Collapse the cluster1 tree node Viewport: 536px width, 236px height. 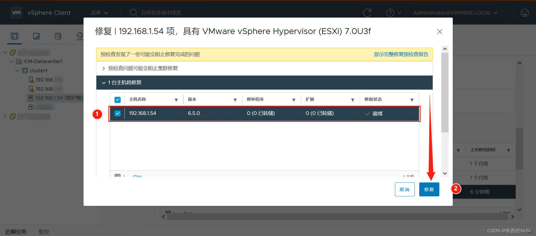pos(17,71)
